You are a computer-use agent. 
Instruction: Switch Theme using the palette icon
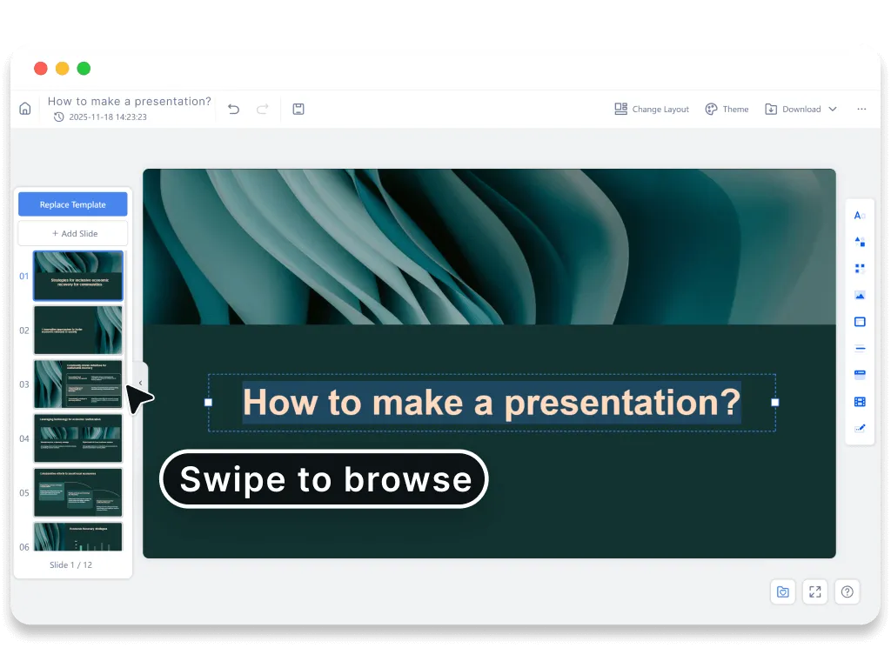click(727, 109)
